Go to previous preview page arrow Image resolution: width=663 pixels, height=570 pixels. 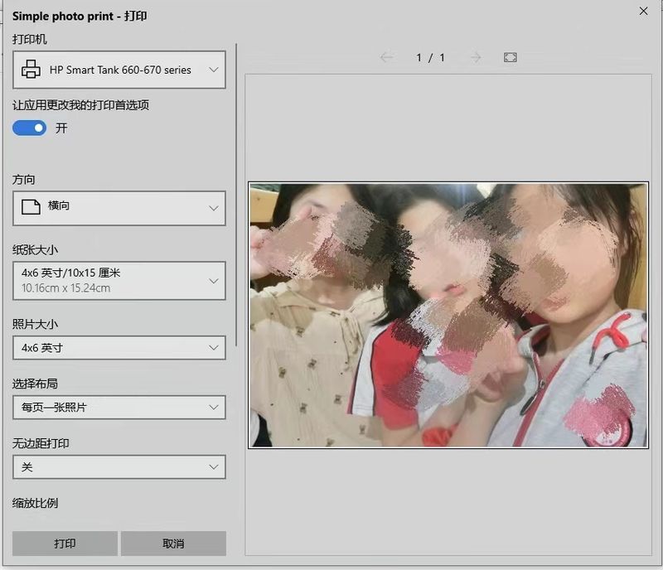point(386,57)
